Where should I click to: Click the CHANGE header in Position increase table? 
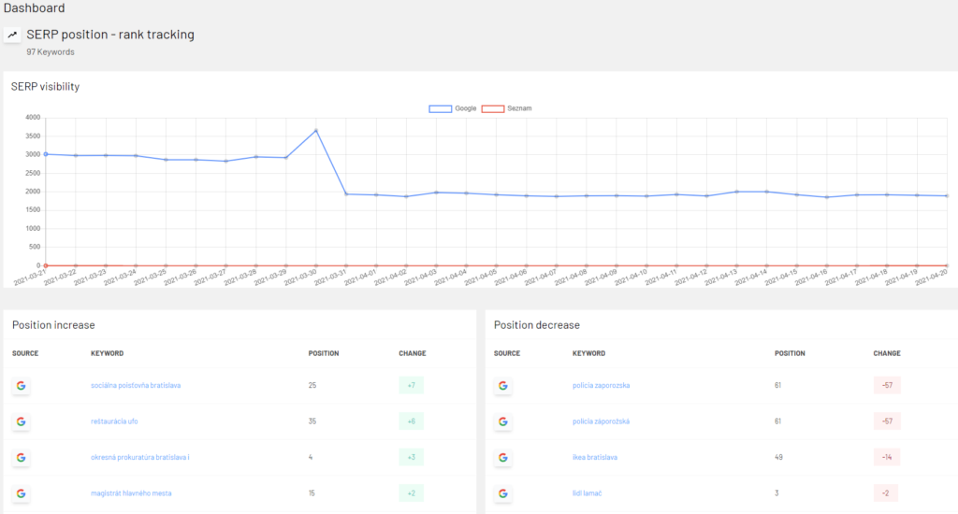[x=413, y=353]
